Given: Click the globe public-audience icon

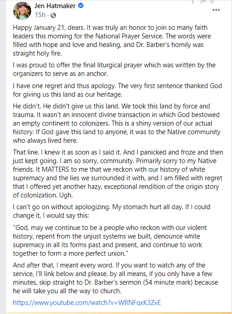Looking at the screenshot, I should pyautogui.click(x=53, y=15).
